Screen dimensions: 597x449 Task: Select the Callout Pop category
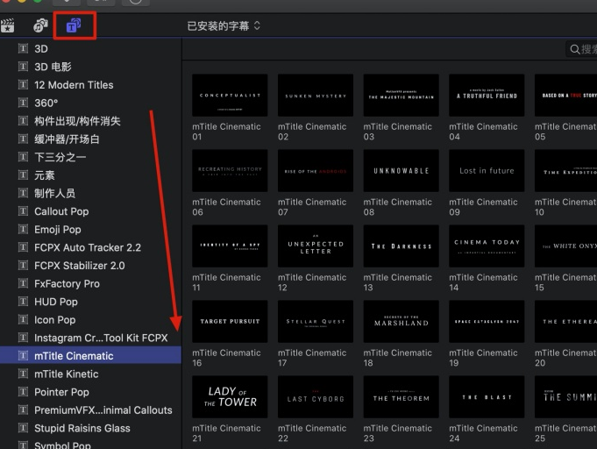coord(90,211)
